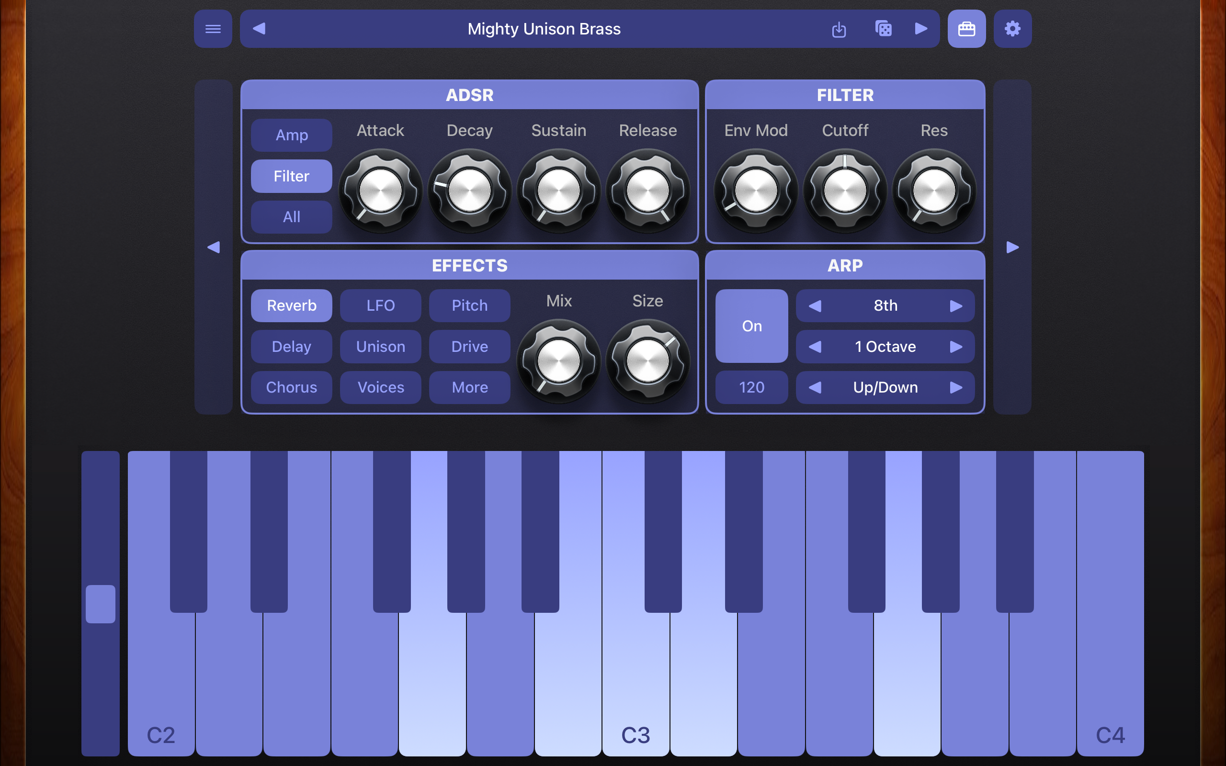1226x766 pixels.
Task: Play the highlighted G2 key
Action: pyautogui.click(x=431, y=684)
